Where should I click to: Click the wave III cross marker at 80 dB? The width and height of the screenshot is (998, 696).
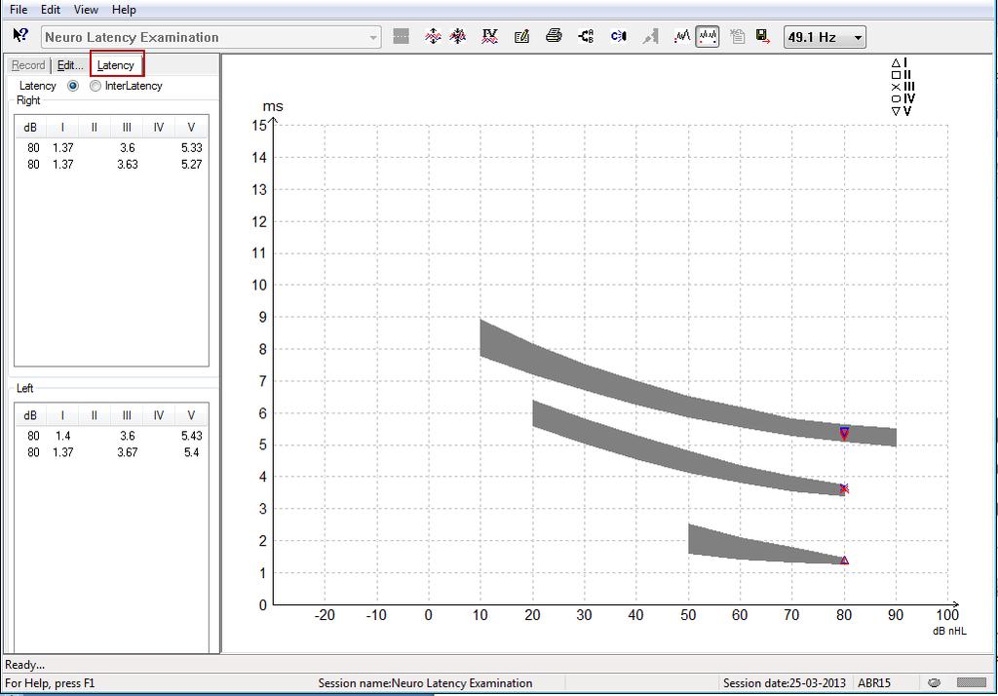[844, 488]
